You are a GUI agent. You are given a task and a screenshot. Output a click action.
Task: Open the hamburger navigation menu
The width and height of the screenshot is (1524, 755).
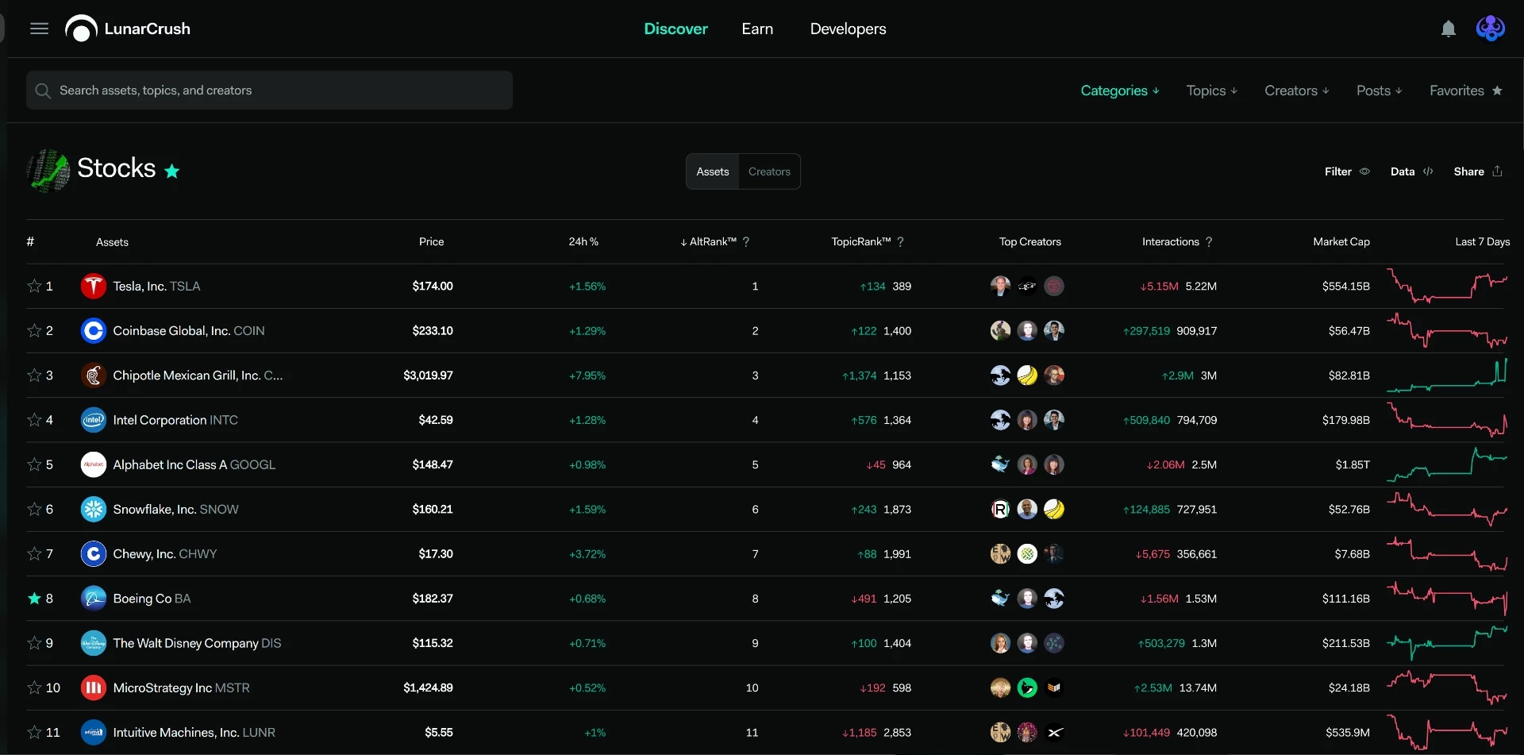pyautogui.click(x=39, y=29)
